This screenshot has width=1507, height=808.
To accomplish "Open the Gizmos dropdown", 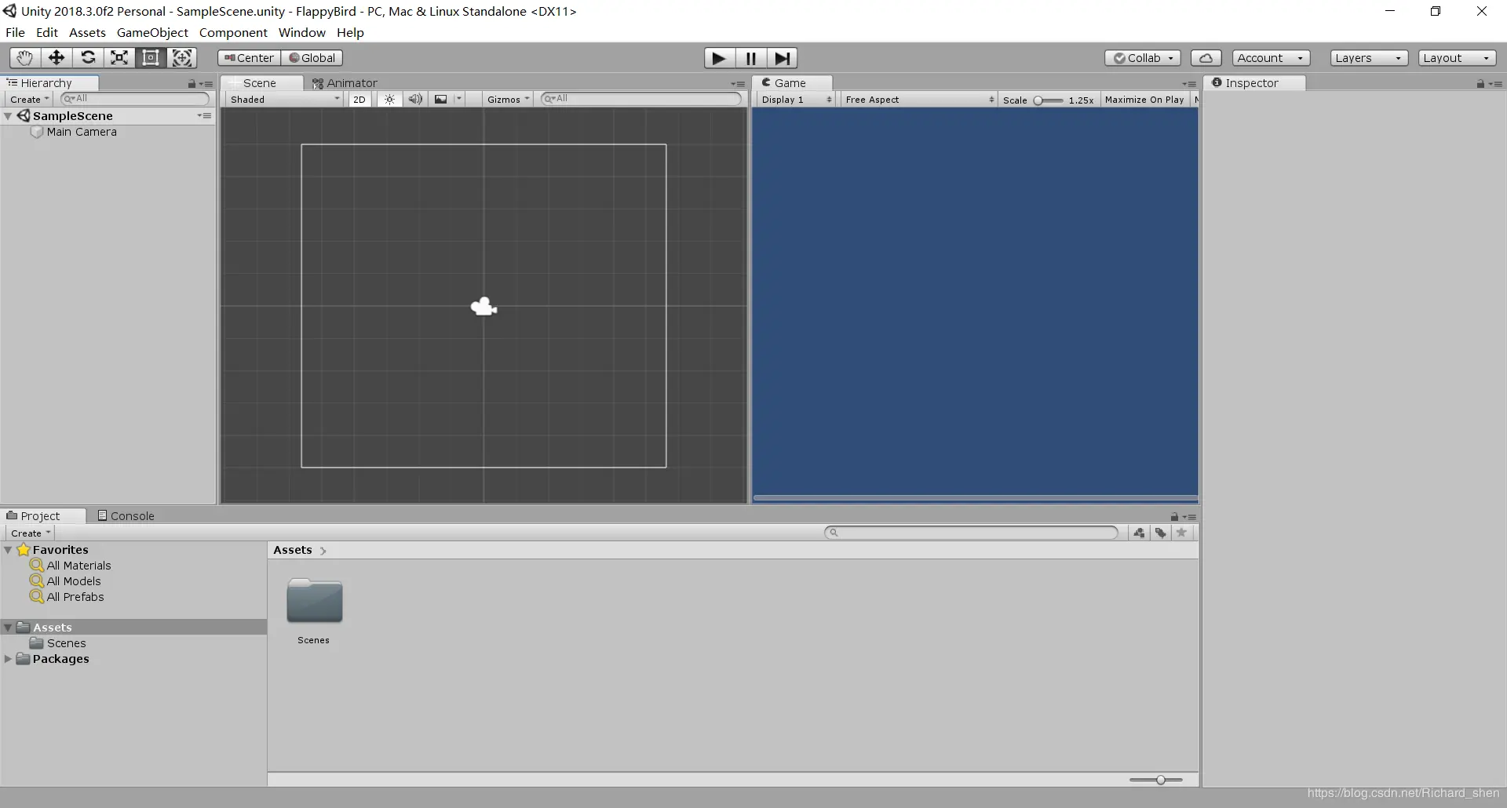I will pos(508,100).
